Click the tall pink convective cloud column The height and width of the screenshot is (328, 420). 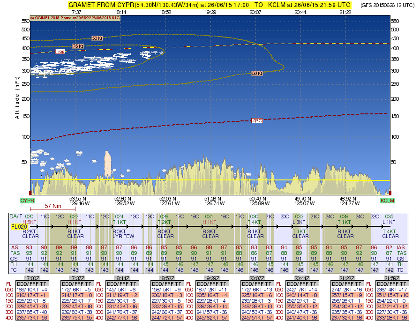pyautogui.click(x=108, y=164)
